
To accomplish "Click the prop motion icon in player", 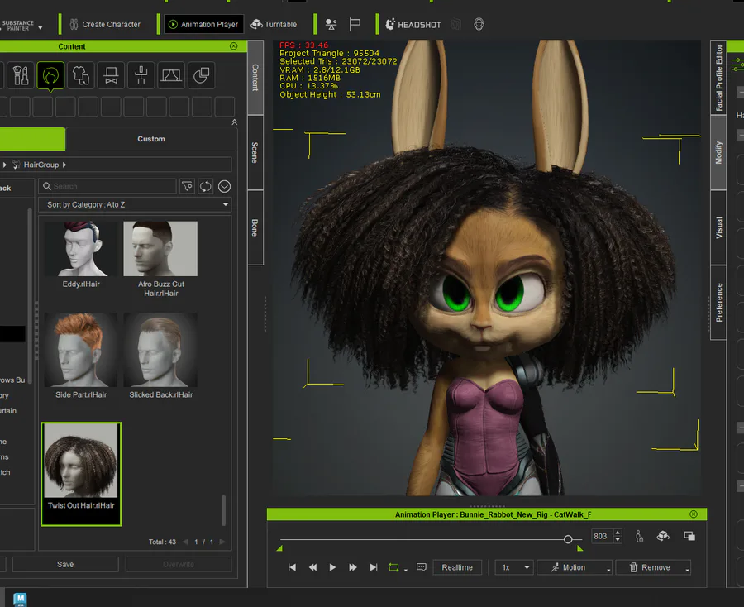I will pyautogui.click(x=663, y=536).
